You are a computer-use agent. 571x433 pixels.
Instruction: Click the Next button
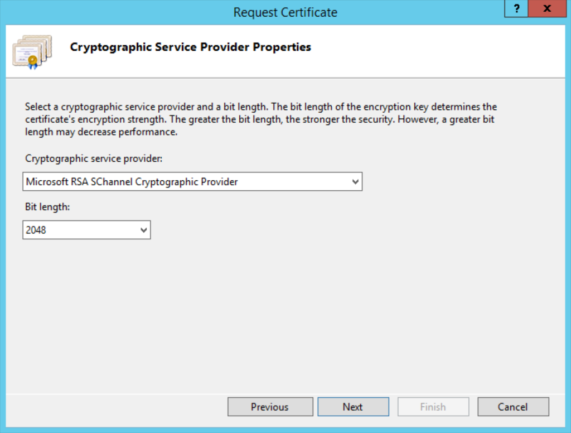[353, 406]
